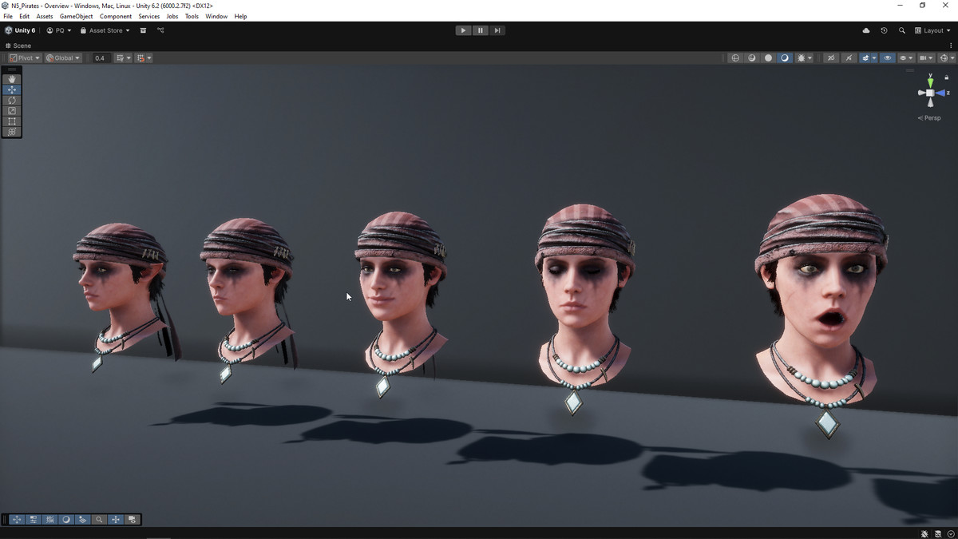Select wireframe draw mode globe icon
The height and width of the screenshot is (539, 958).
coord(735,58)
